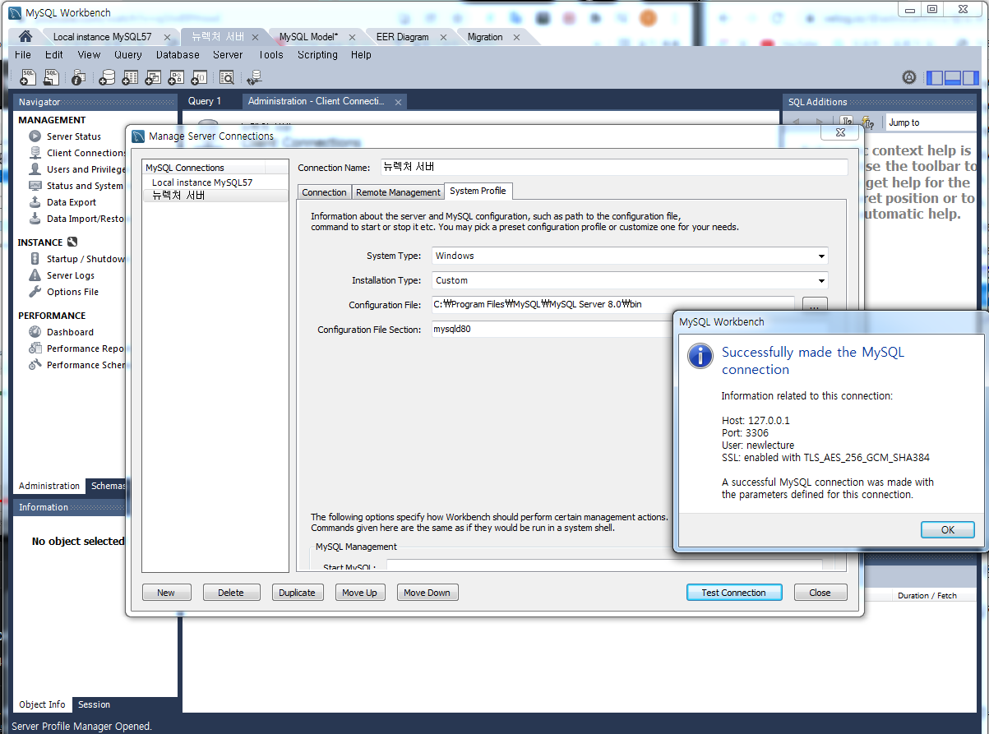Click the Connection Name input field
Viewport: 989px width, 734px height.
(x=614, y=167)
